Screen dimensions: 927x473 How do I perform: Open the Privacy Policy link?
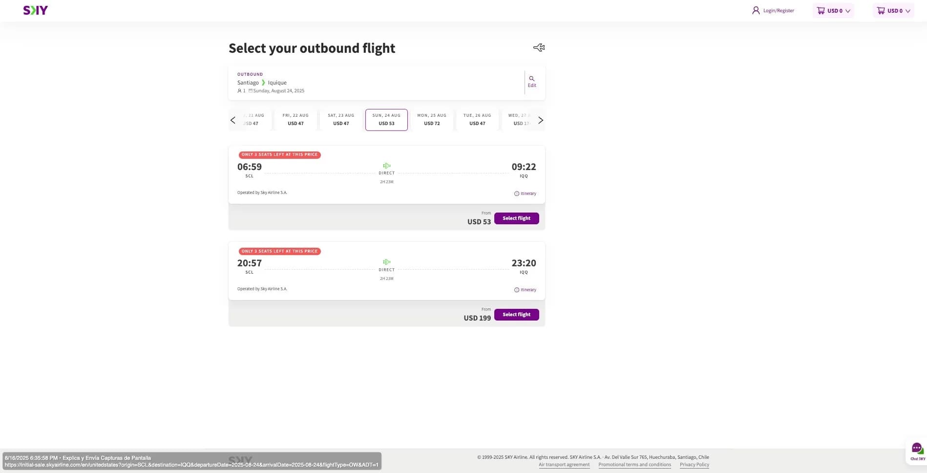(694, 465)
